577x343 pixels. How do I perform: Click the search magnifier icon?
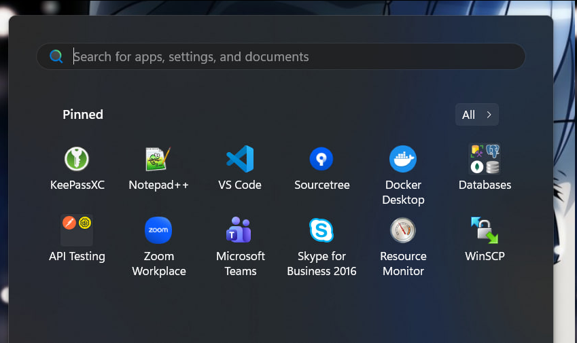point(56,56)
